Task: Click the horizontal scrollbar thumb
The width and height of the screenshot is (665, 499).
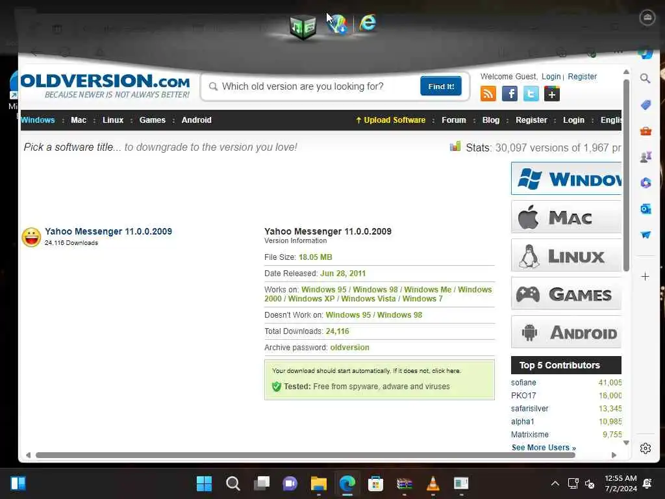Action: (305, 455)
